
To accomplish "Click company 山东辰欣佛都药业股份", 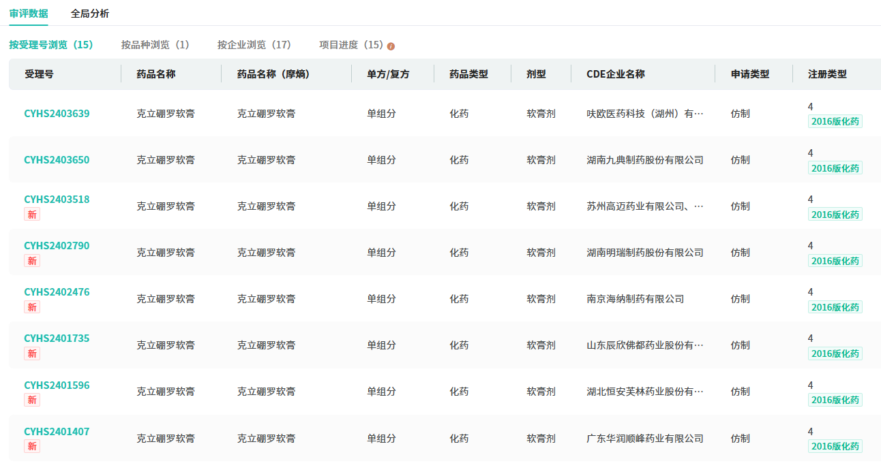I will click(644, 345).
